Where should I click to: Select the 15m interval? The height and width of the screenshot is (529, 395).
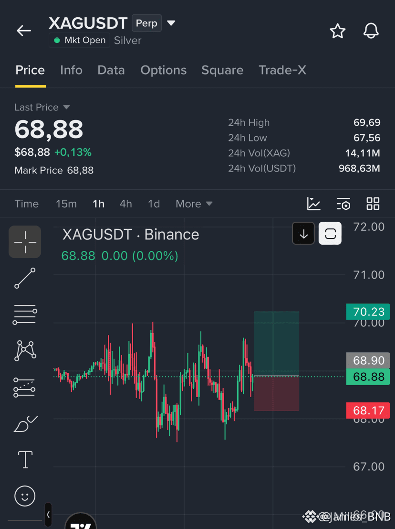(x=66, y=204)
